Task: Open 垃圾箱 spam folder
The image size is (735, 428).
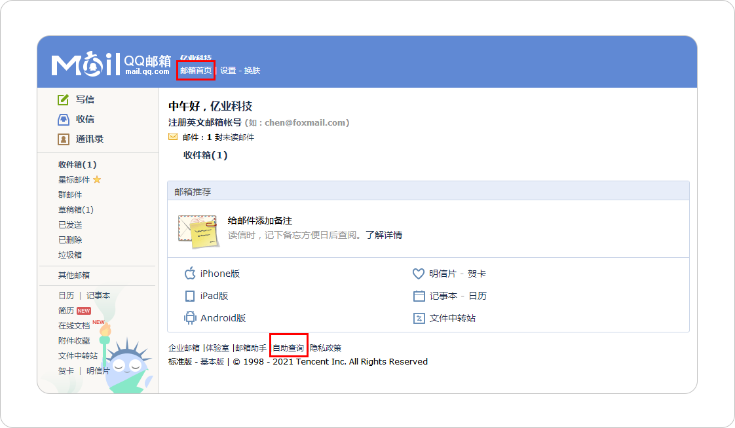Action: pyautogui.click(x=70, y=255)
